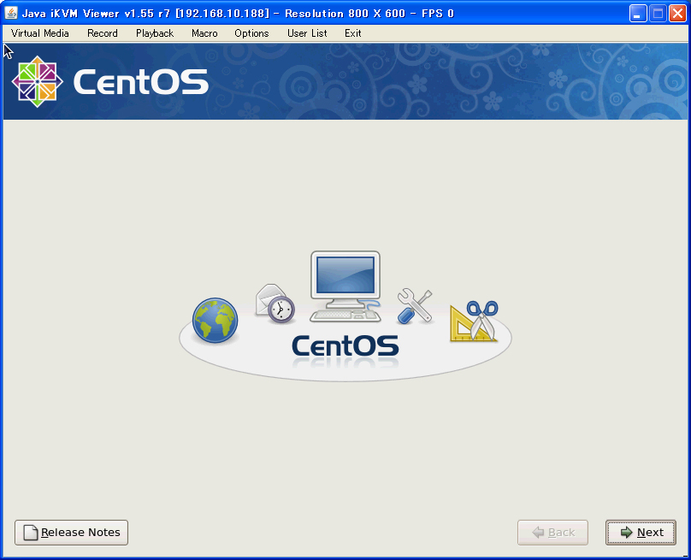Screen dimensions: 691x560
Task: Open the User List menu
Action: point(307,33)
